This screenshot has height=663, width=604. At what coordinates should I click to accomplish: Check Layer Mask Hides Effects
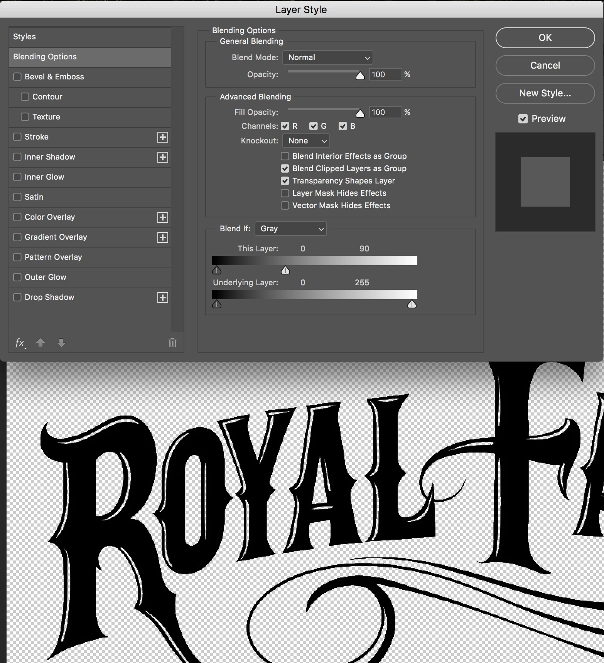(x=285, y=193)
